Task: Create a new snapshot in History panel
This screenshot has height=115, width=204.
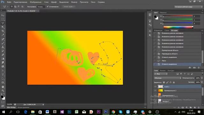Action: [x=194, y=67]
